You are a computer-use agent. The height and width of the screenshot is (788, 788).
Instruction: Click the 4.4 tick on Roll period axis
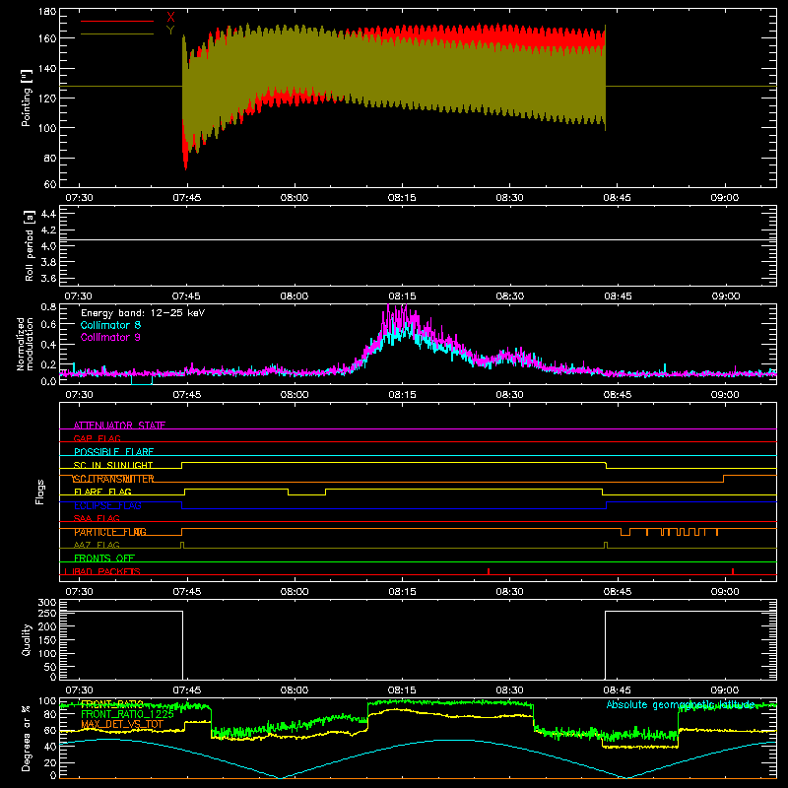click(48, 214)
